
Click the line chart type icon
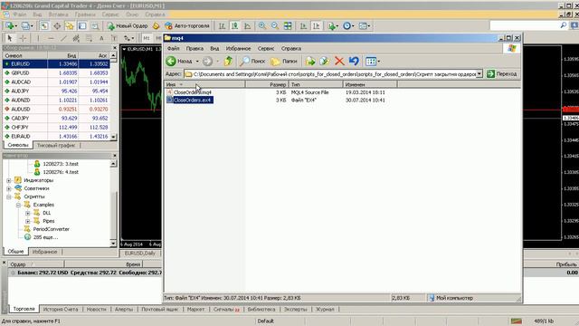[248, 26]
